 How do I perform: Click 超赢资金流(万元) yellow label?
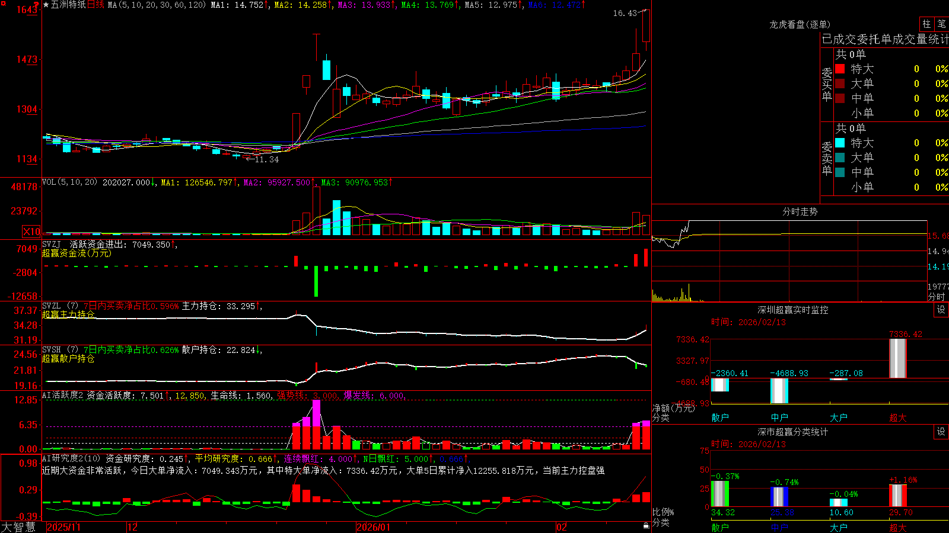(77, 253)
